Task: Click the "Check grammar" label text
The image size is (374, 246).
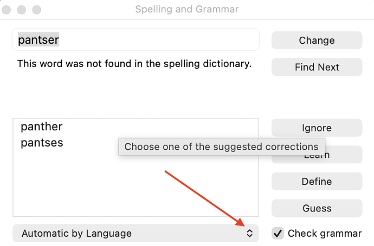Action: (x=324, y=234)
